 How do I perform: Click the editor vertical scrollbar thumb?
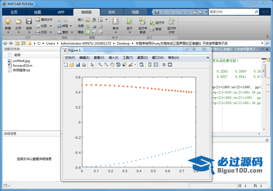(264, 71)
